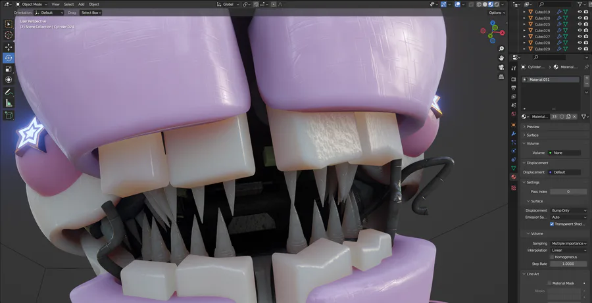Pin the properties editor with pin icon

(x=586, y=67)
